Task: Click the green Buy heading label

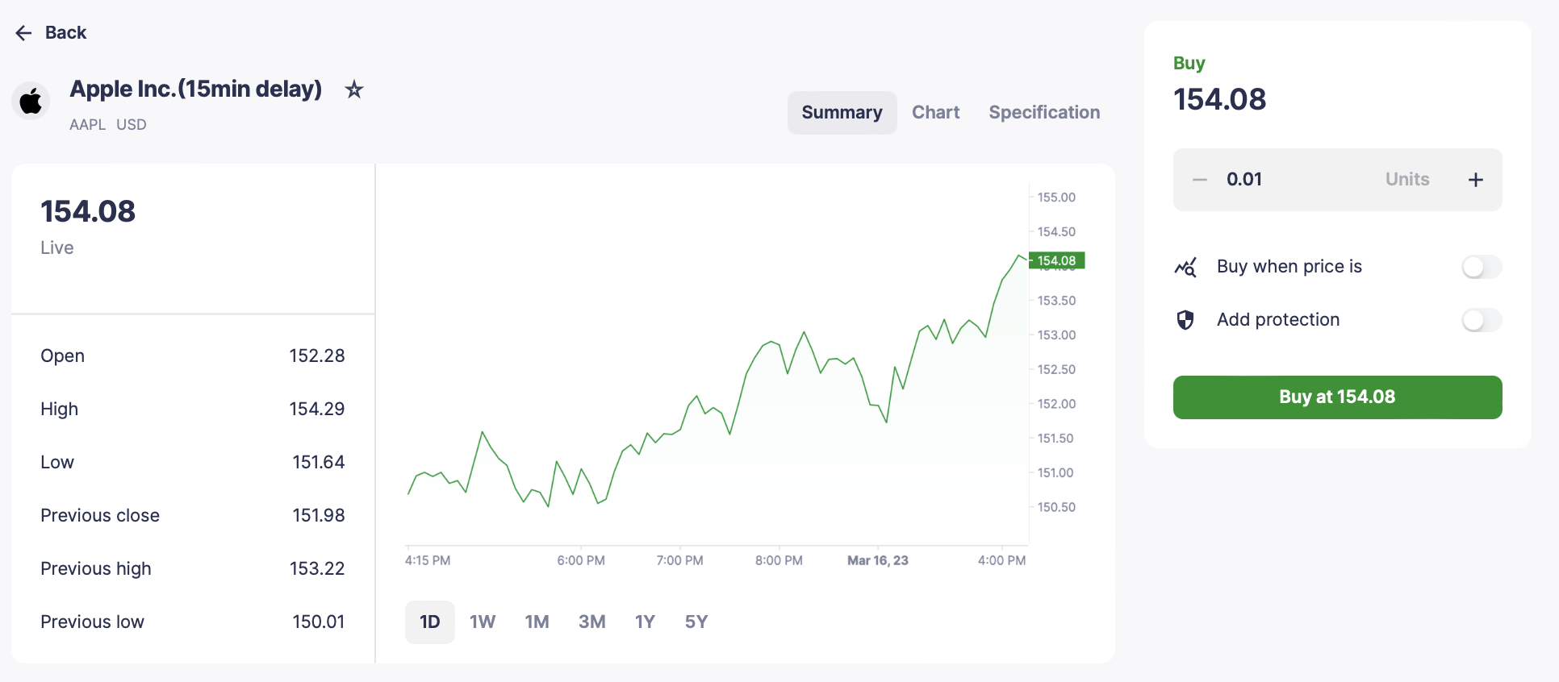Action: pos(1189,63)
